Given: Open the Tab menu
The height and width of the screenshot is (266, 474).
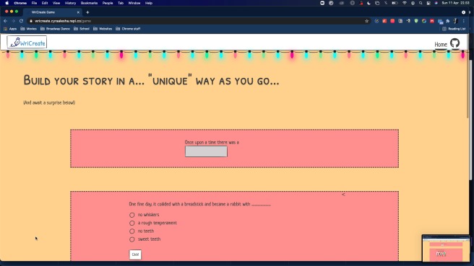Looking at the screenshot, I should [121, 3].
